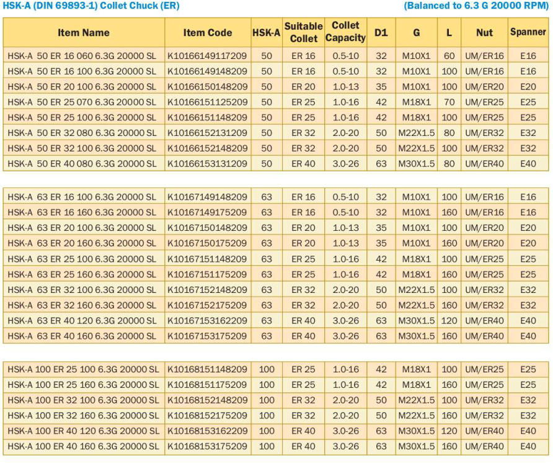Click item 'HSK-A 100 ER 25 100 6.3G 20000 SL'
The height and width of the screenshot is (463, 553).
pos(83,369)
